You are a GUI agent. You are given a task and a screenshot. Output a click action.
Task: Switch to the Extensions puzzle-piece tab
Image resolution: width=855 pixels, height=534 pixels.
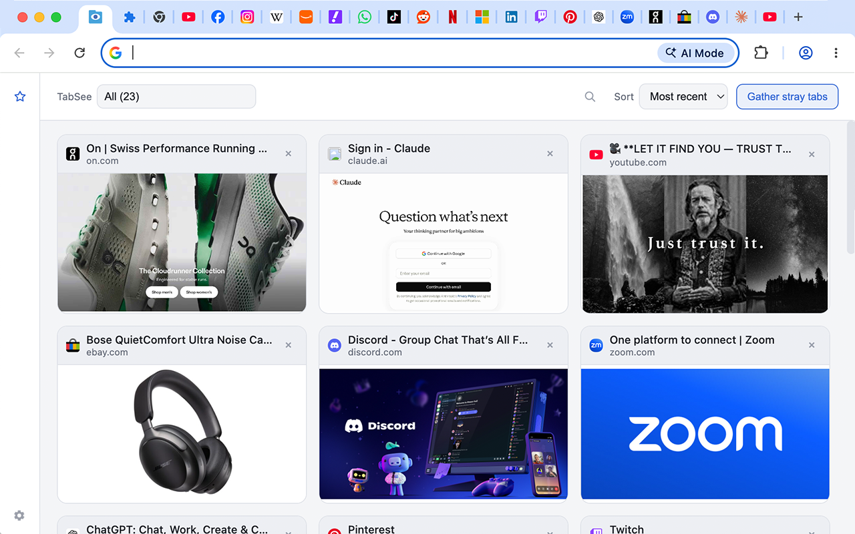click(130, 17)
